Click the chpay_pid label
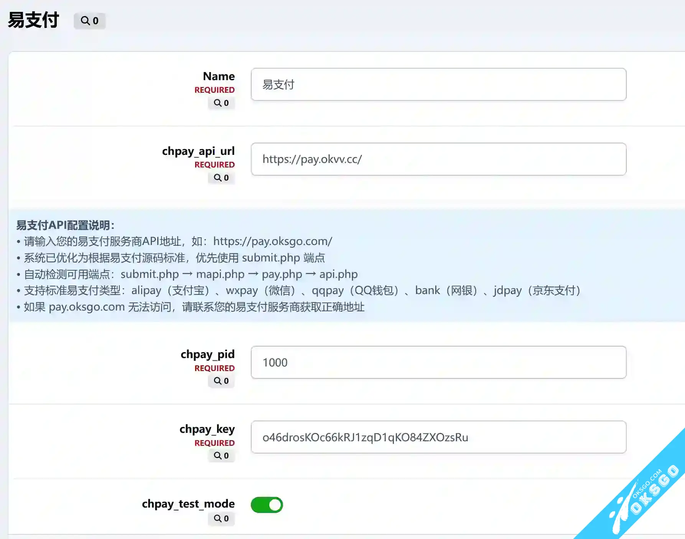Image resolution: width=685 pixels, height=539 pixels. pyautogui.click(x=207, y=355)
